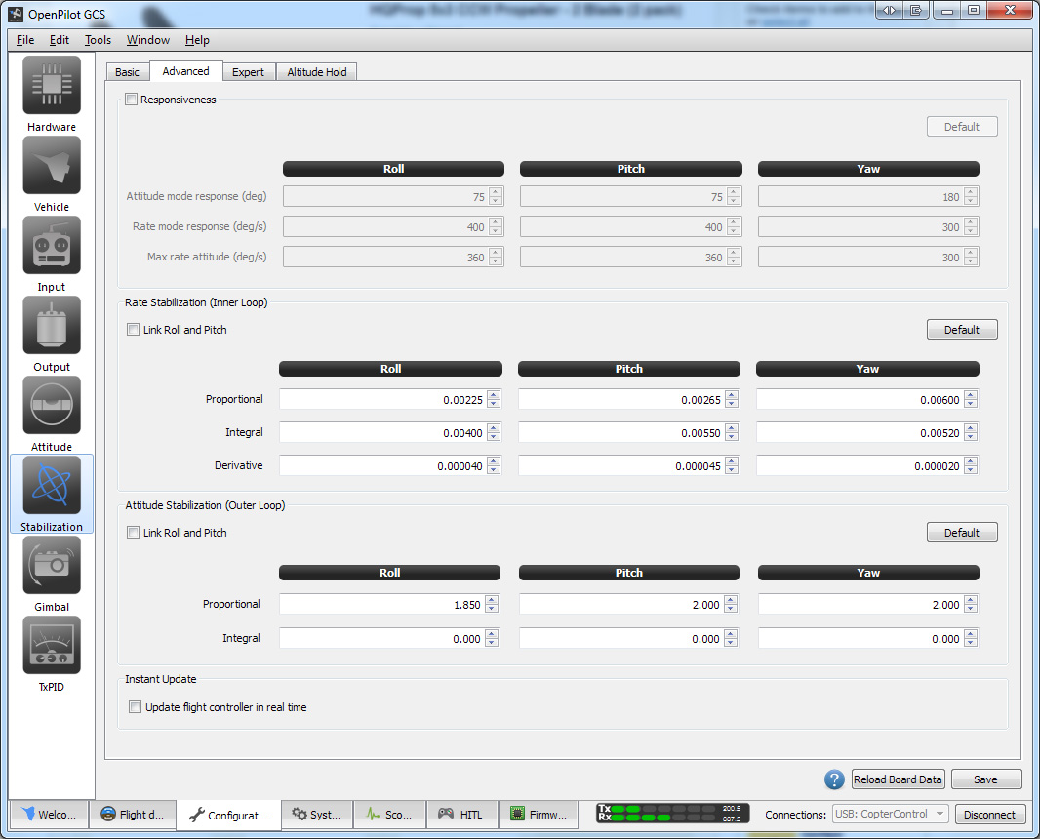
Task: Increase the Roll Proportional rate value with the up arrow
Action: point(494,395)
